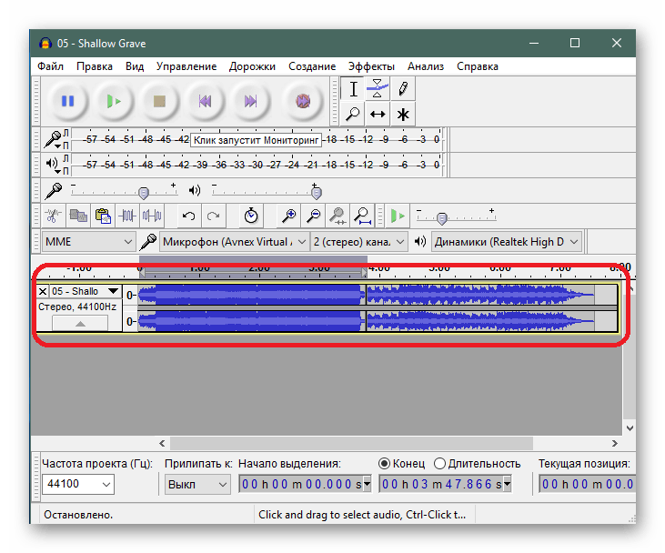Skip to end of the track
The width and height of the screenshot is (665, 553).
[x=251, y=101]
